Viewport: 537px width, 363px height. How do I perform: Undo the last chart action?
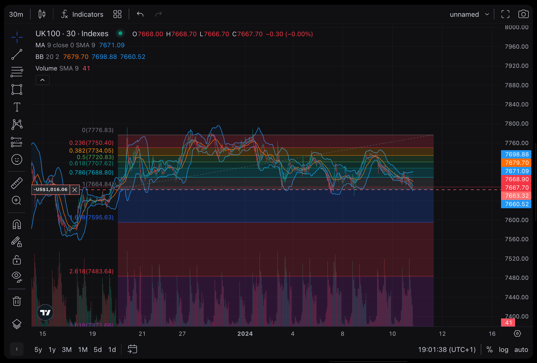click(x=140, y=14)
